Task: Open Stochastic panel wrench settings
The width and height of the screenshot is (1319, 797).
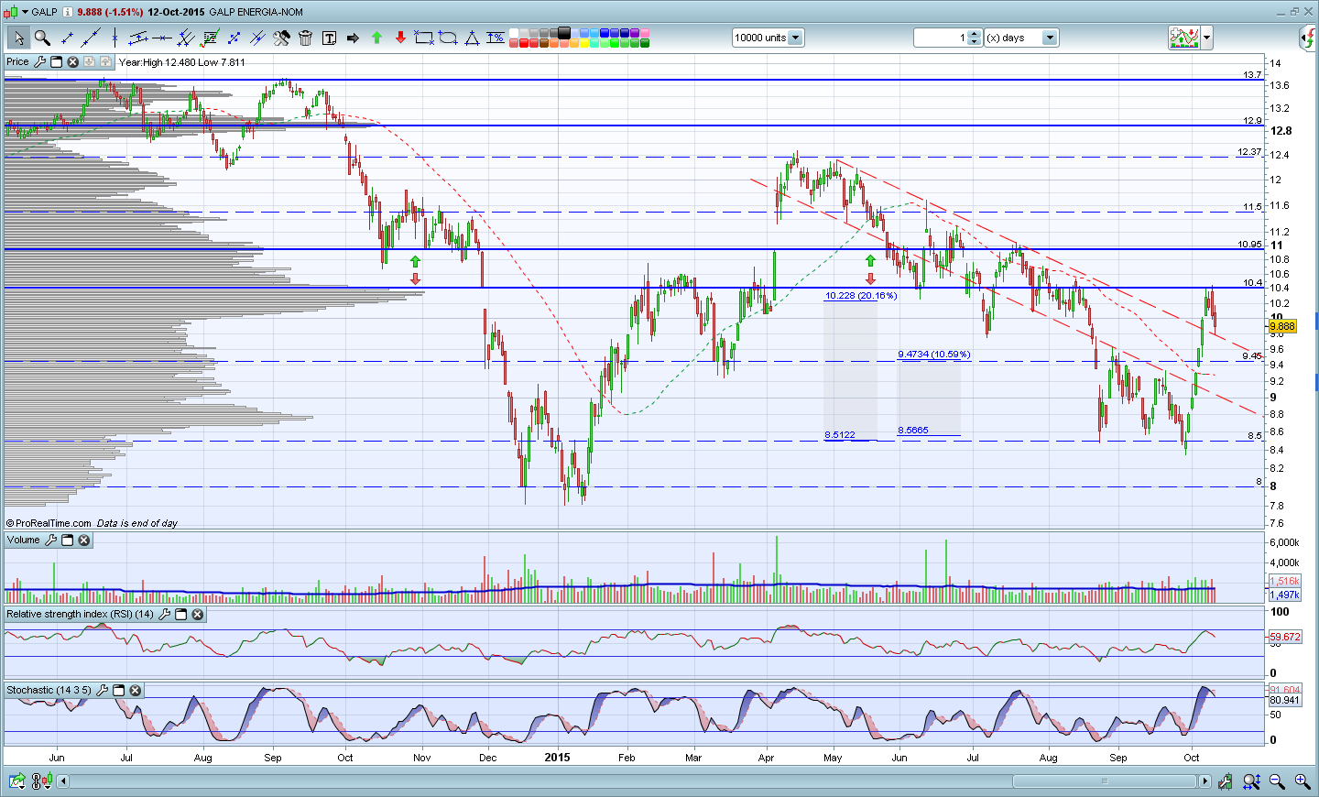Action: click(102, 690)
